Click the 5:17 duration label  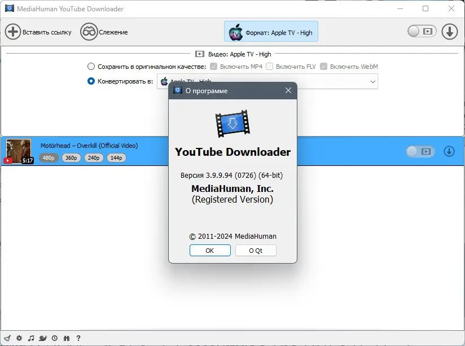(28, 160)
